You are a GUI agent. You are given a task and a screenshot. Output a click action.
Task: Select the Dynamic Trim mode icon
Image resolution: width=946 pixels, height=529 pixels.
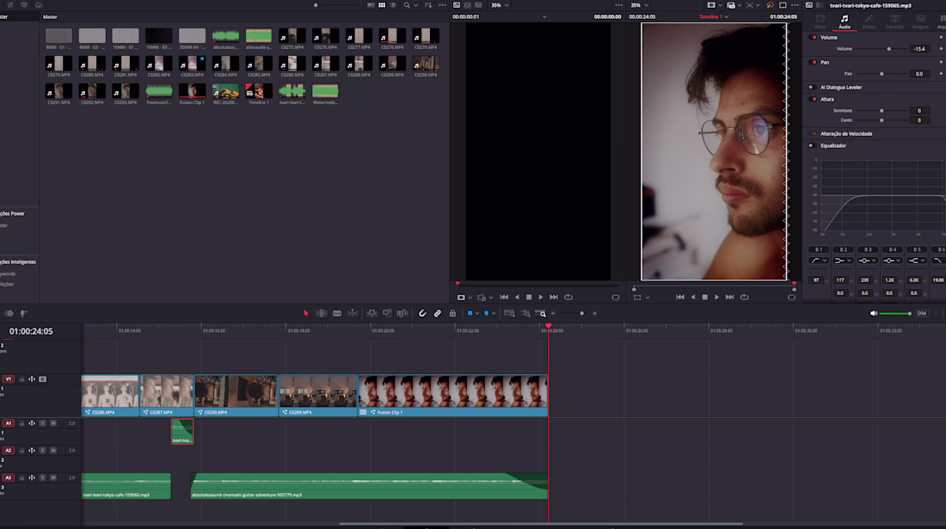pos(353,314)
